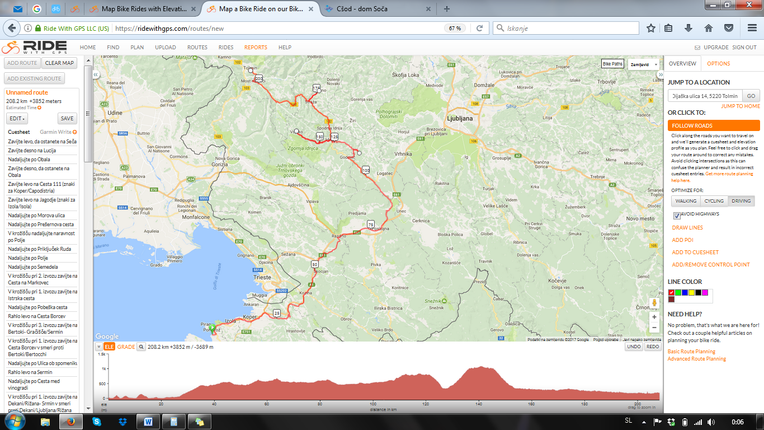
Task: Zoom out the map with minus
Action: (654, 327)
